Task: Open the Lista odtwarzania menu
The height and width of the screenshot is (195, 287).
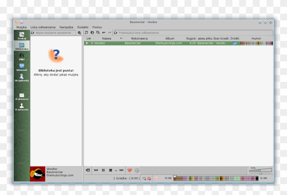Action: coord(43,27)
